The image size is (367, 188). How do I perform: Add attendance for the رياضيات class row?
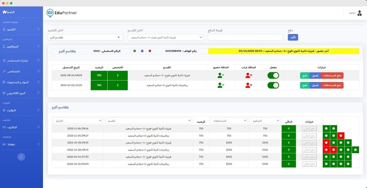[220, 85]
